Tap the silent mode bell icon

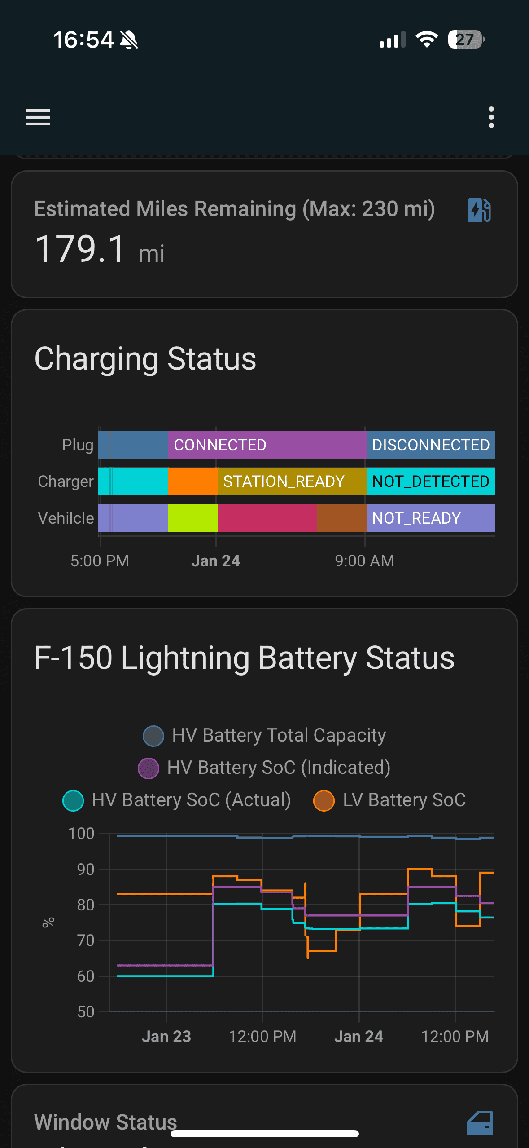[129, 40]
